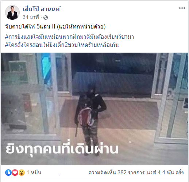
Task: View the 1 หมื่น reactions count
Action: click(x=34, y=172)
